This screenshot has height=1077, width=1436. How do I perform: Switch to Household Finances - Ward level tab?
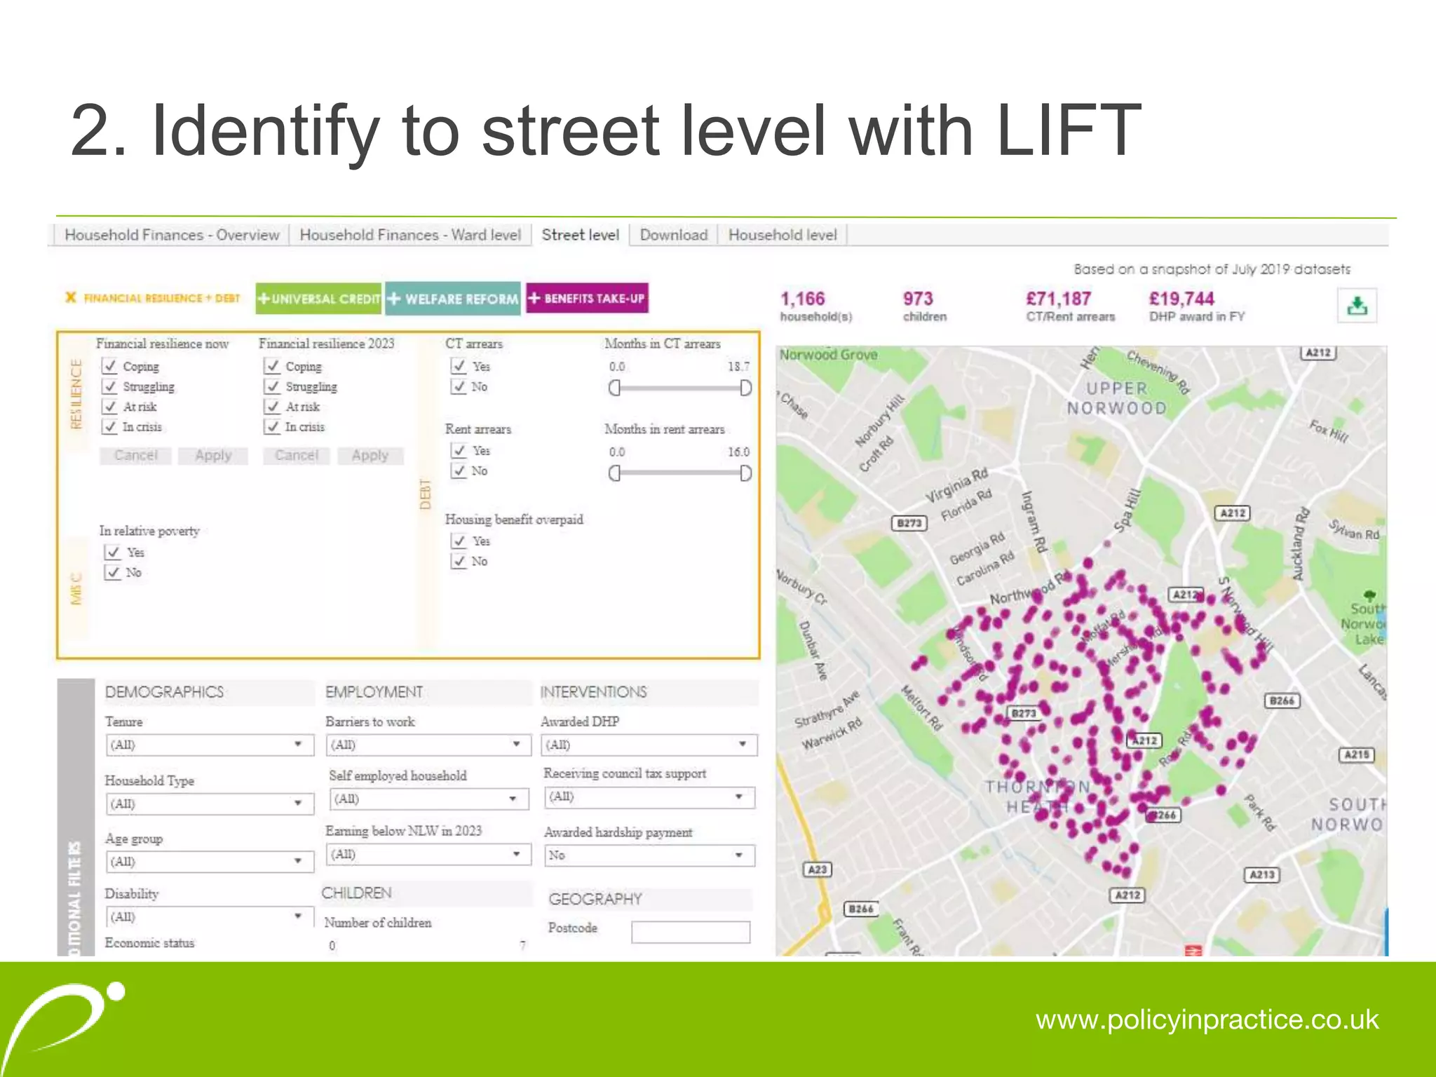tap(410, 235)
